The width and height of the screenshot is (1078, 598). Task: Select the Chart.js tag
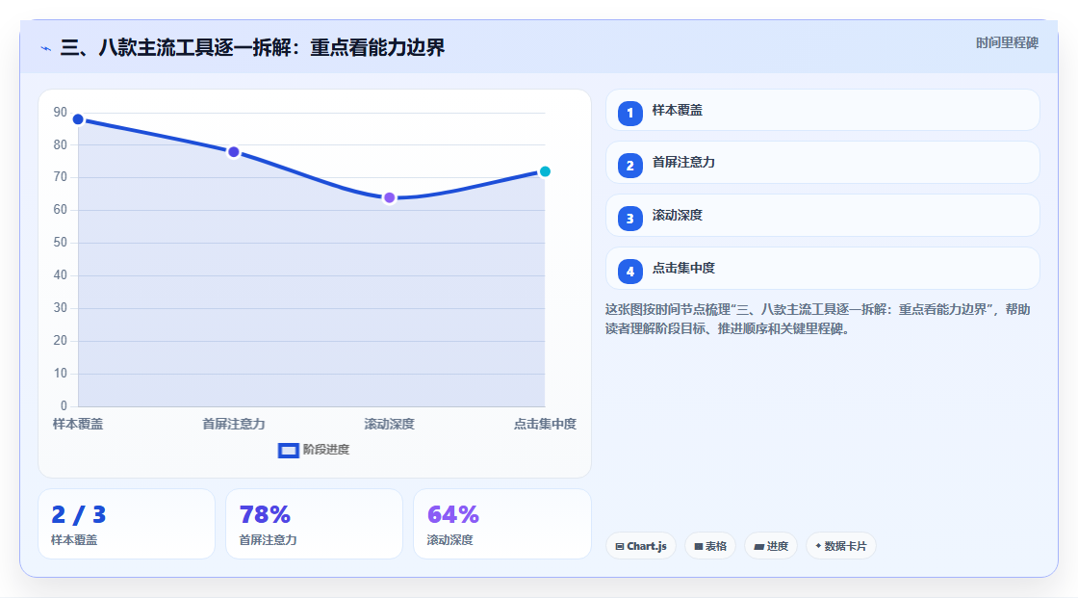(641, 546)
